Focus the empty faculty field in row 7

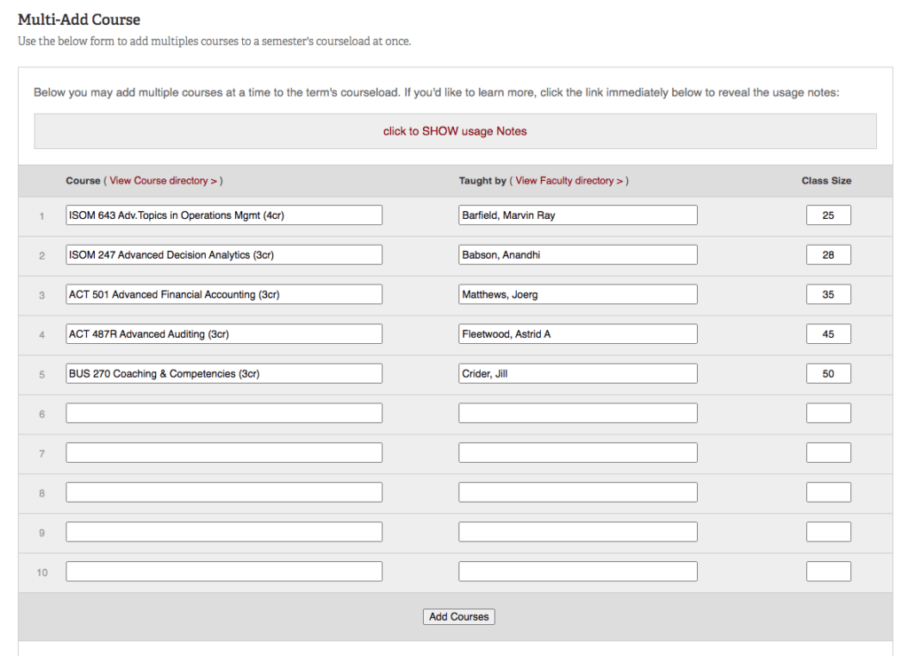tap(577, 453)
